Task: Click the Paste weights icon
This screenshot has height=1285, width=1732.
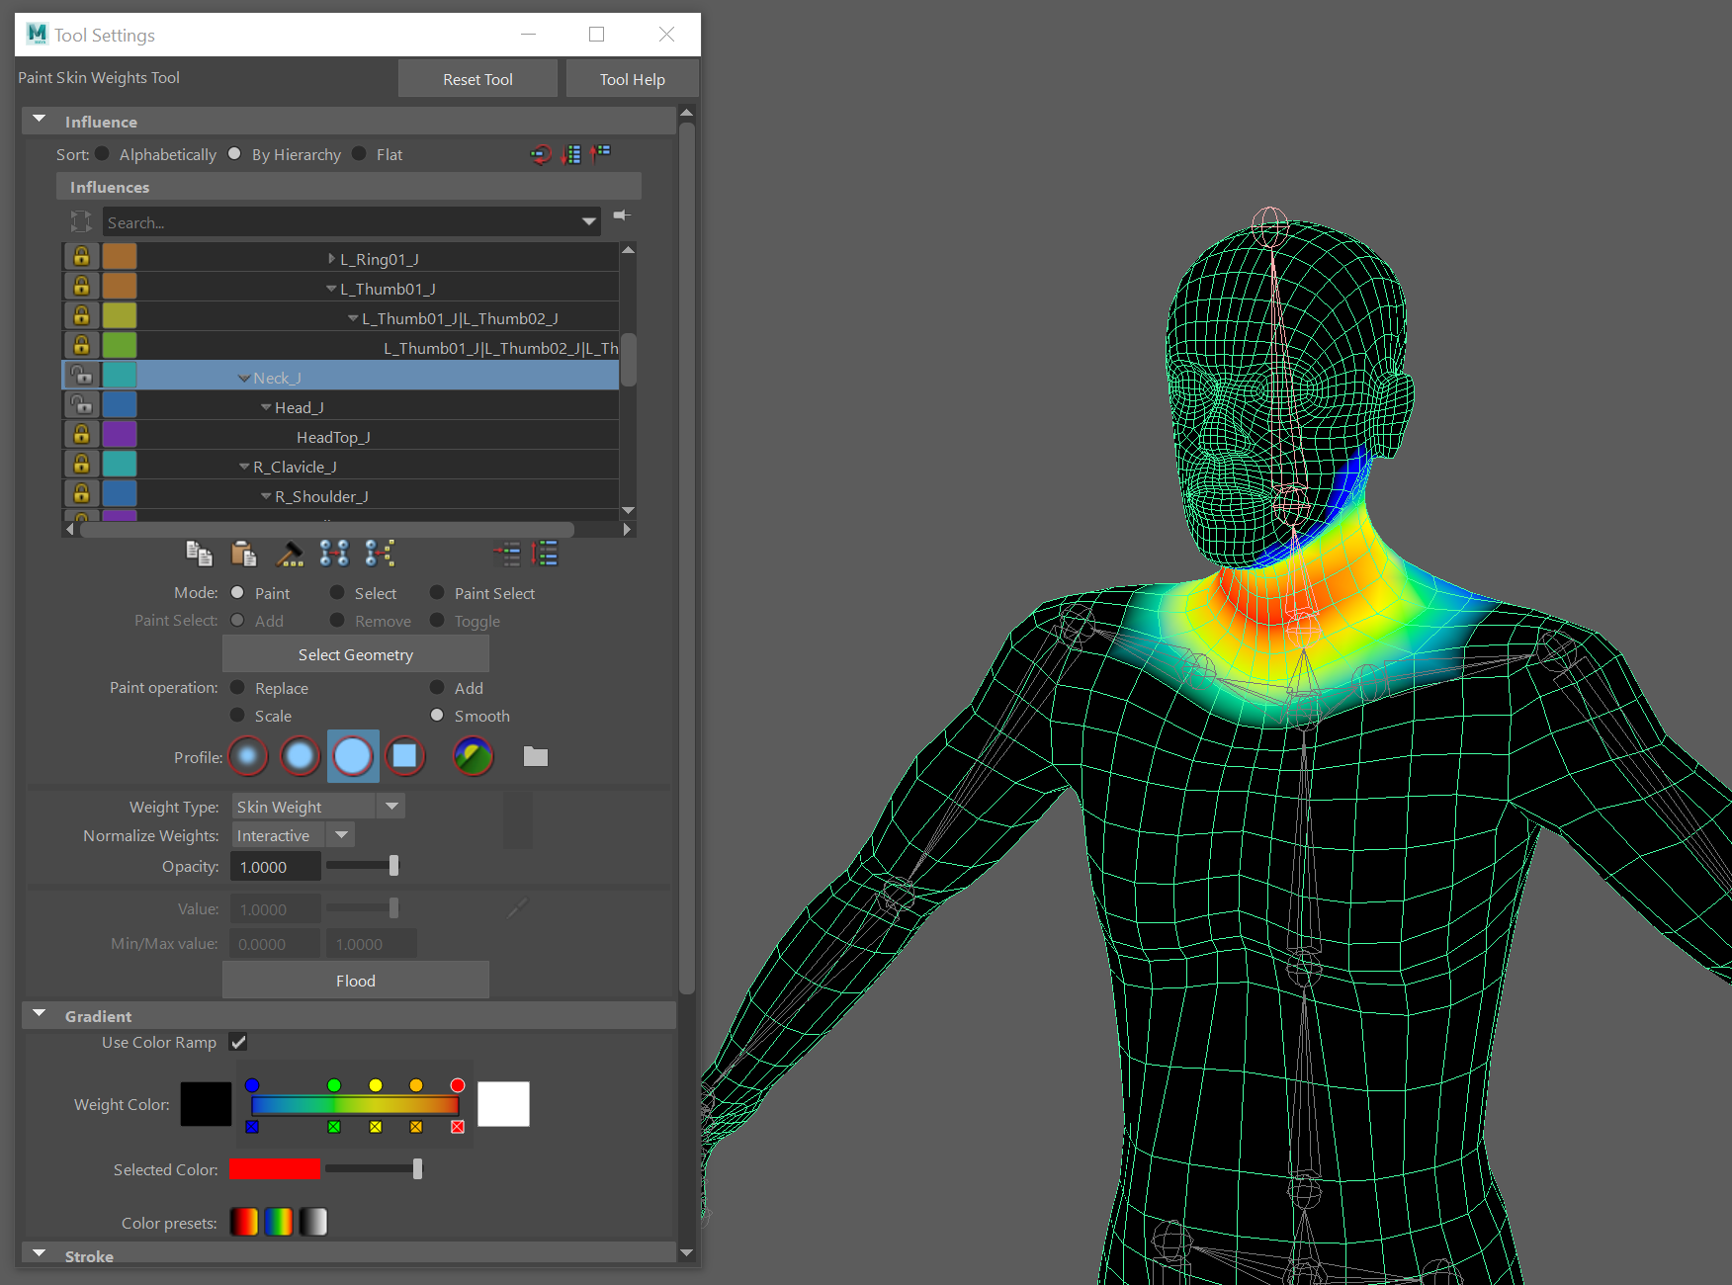Action: [x=243, y=554]
